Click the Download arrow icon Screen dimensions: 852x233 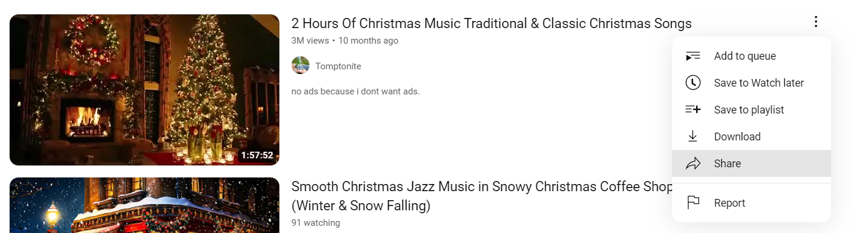[x=693, y=136]
